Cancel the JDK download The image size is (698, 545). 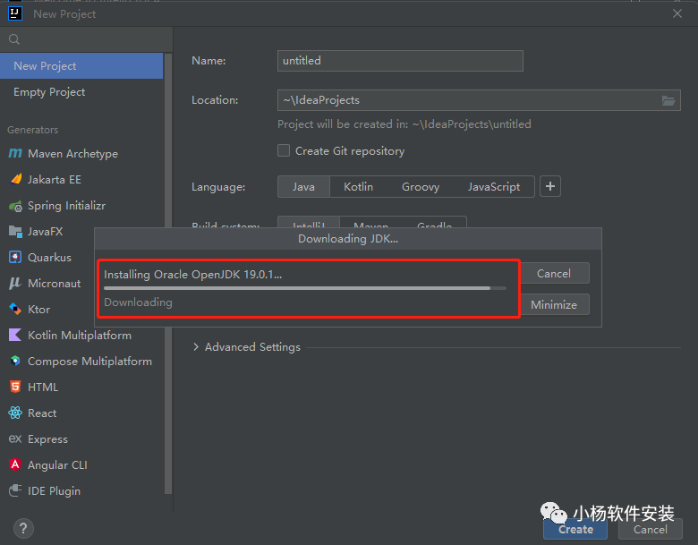tap(553, 274)
